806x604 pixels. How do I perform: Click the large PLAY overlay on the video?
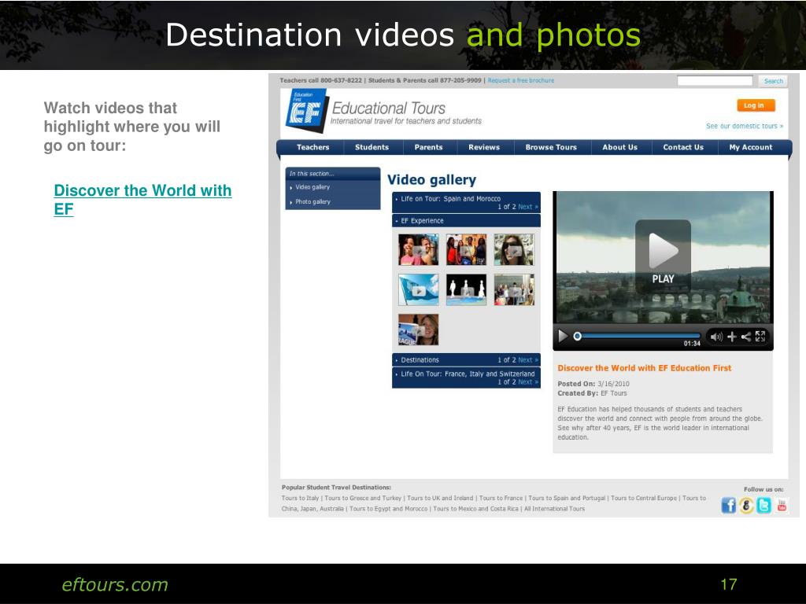[x=663, y=255]
